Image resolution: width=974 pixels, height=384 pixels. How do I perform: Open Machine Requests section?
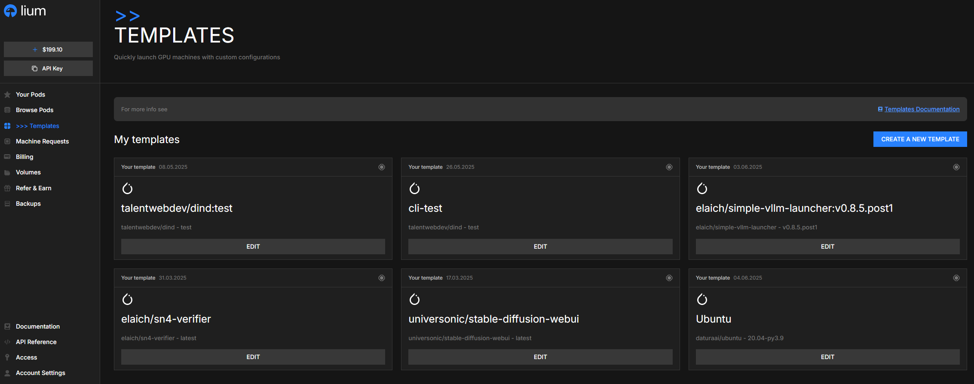click(42, 141)
